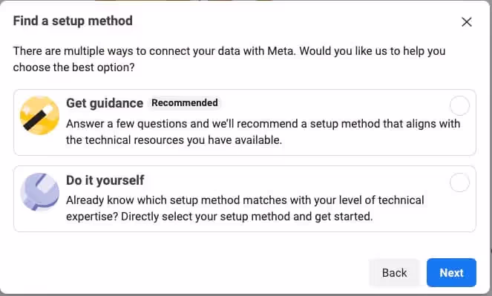The height and width of the screenshot is (296, 492).
Task: Click the Do it yourself title text
Action: tap(105, 180)
